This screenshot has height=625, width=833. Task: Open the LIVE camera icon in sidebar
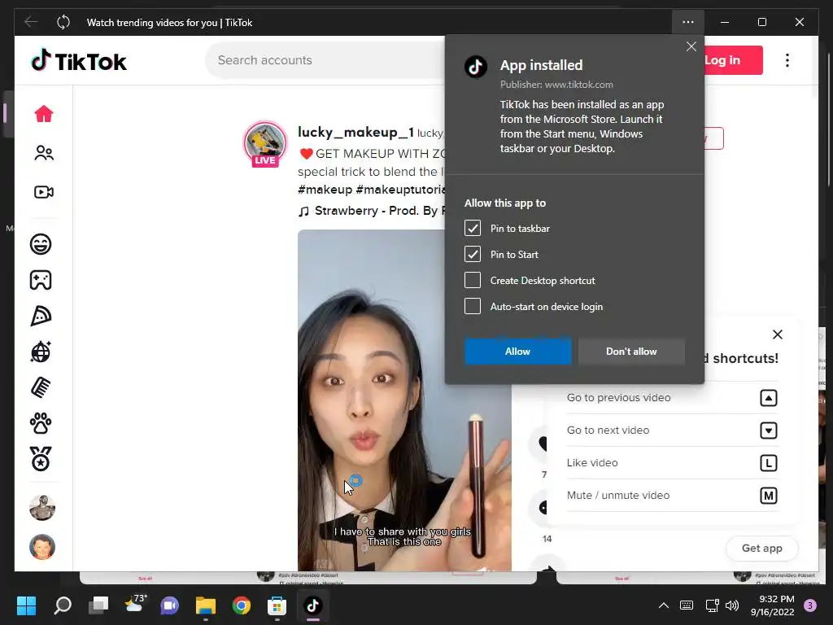44,192
